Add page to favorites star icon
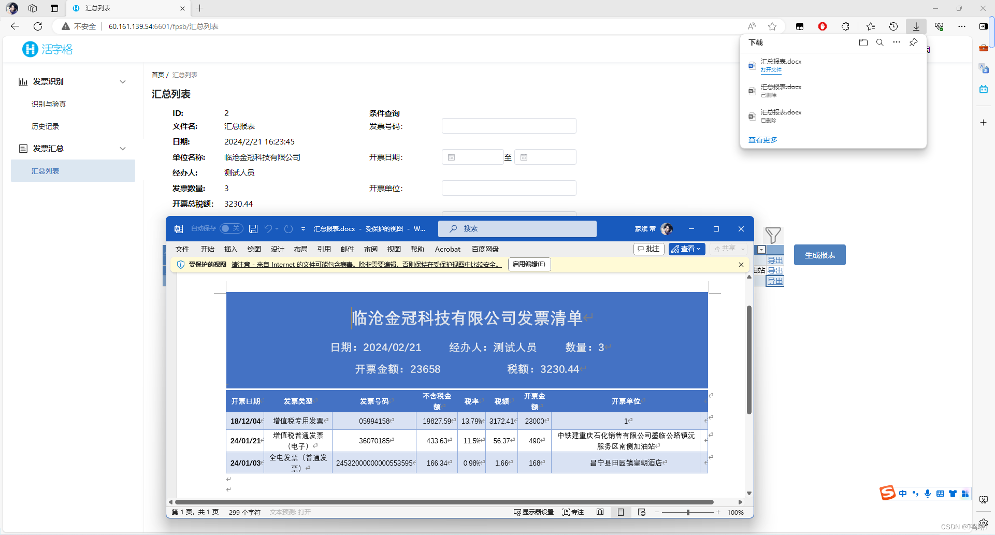The height and width of the screenshot is (535, 995). pyautogui.click(x=772, y=26)
